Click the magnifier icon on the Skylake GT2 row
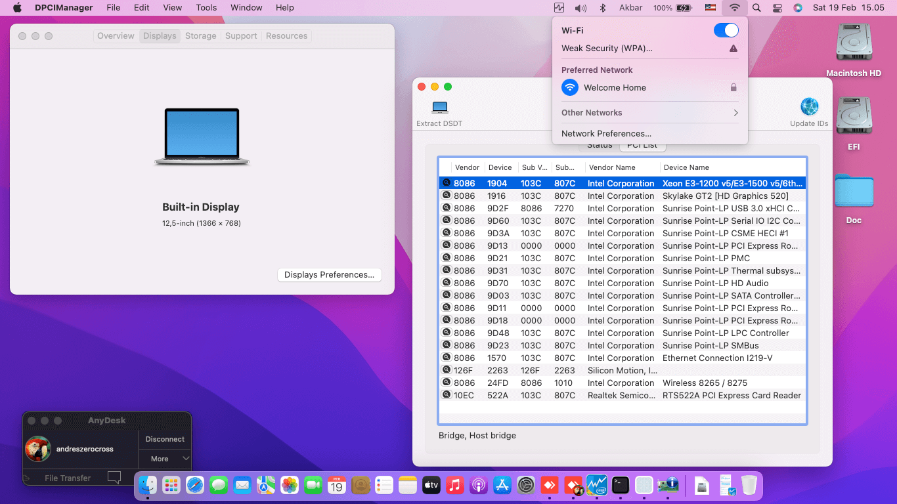The image size is (897, 504). (x=447, y=196)
